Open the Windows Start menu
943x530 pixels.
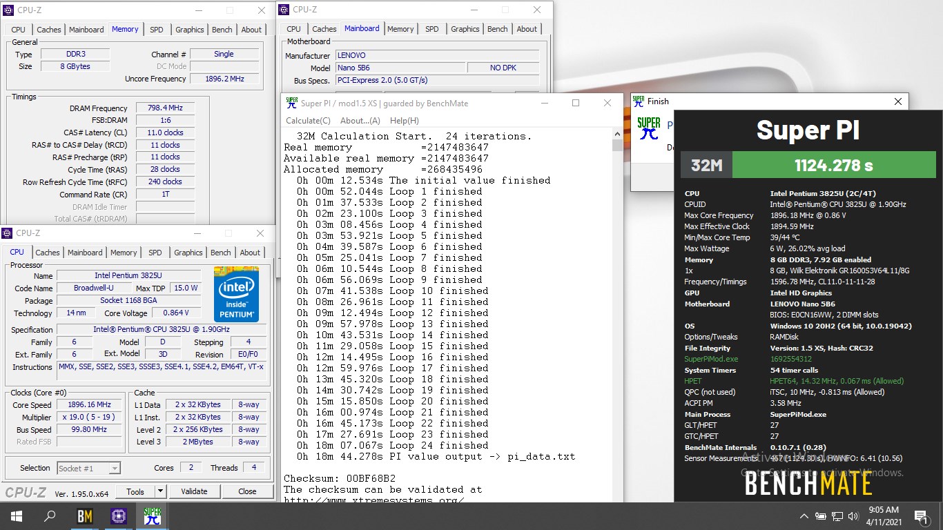(x=16, y=516)
